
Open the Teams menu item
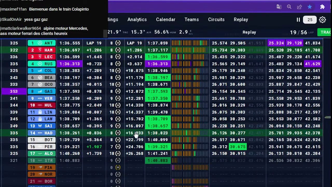[x=191, y=19]
